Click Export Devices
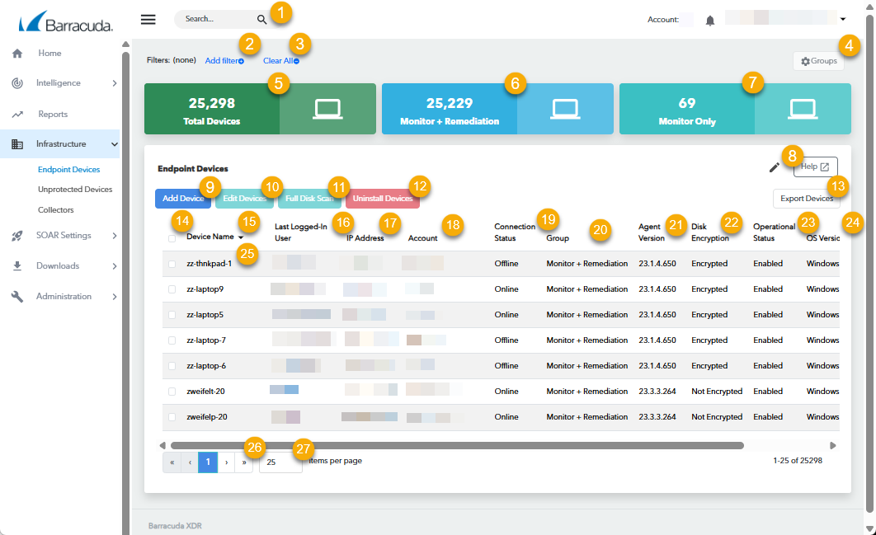The width and height of the screenshot is (876, 535). coord(807,199)
